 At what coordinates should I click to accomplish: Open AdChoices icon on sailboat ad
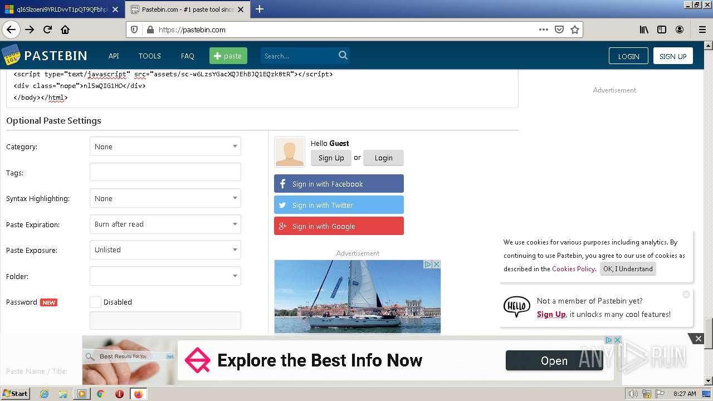tap(428, 264)
